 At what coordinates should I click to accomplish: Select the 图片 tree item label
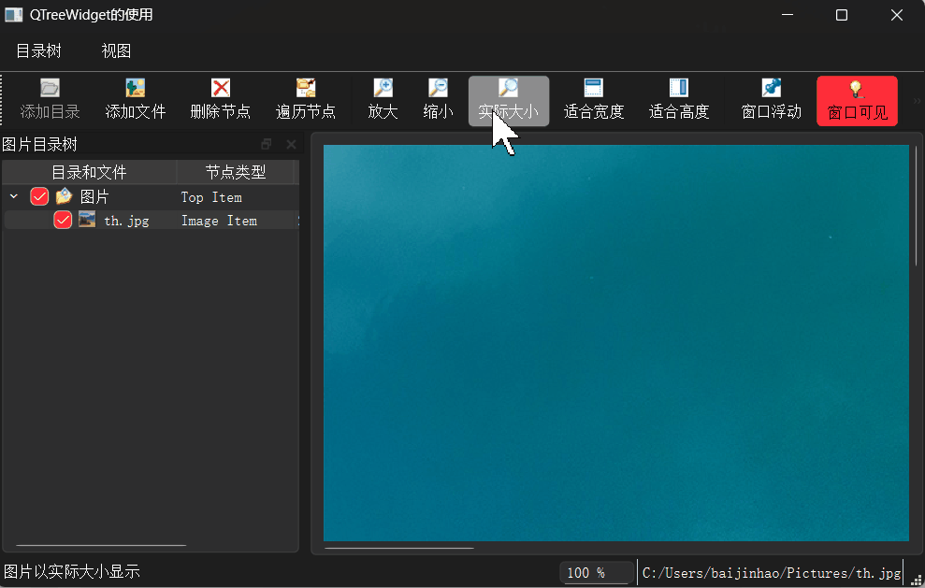tap(94, 196)
